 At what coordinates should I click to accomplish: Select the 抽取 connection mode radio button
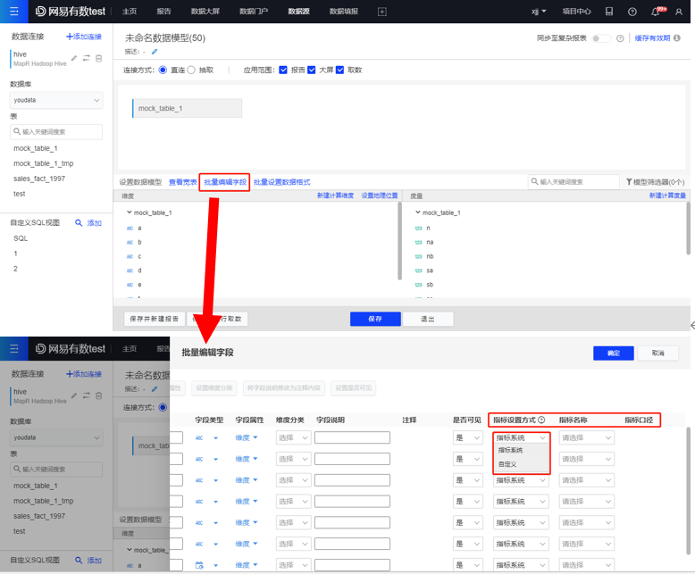pos(191,70)
